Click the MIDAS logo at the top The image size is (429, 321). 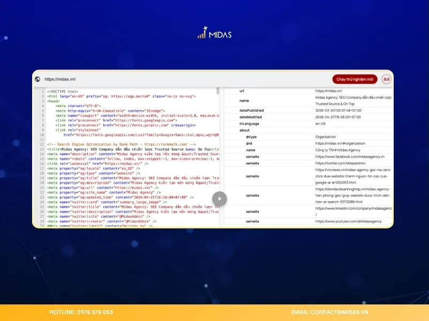(x=214, y=33)
